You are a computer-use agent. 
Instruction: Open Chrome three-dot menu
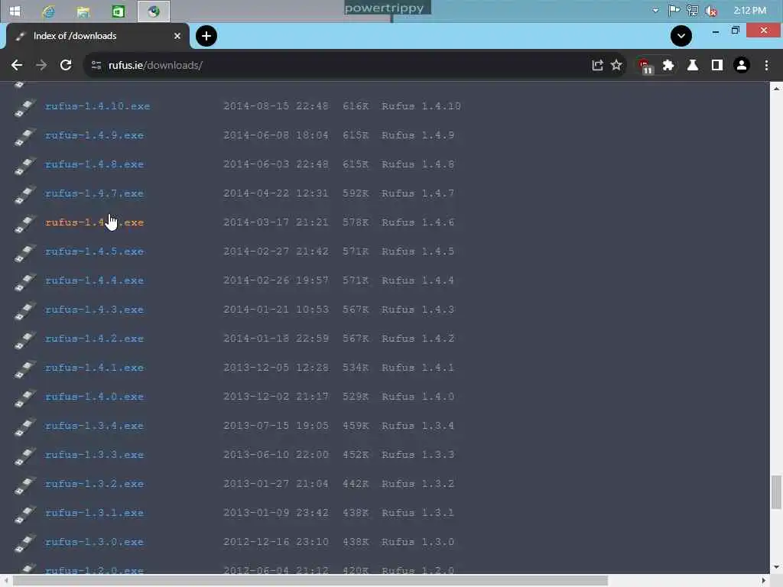coord(766,66)
